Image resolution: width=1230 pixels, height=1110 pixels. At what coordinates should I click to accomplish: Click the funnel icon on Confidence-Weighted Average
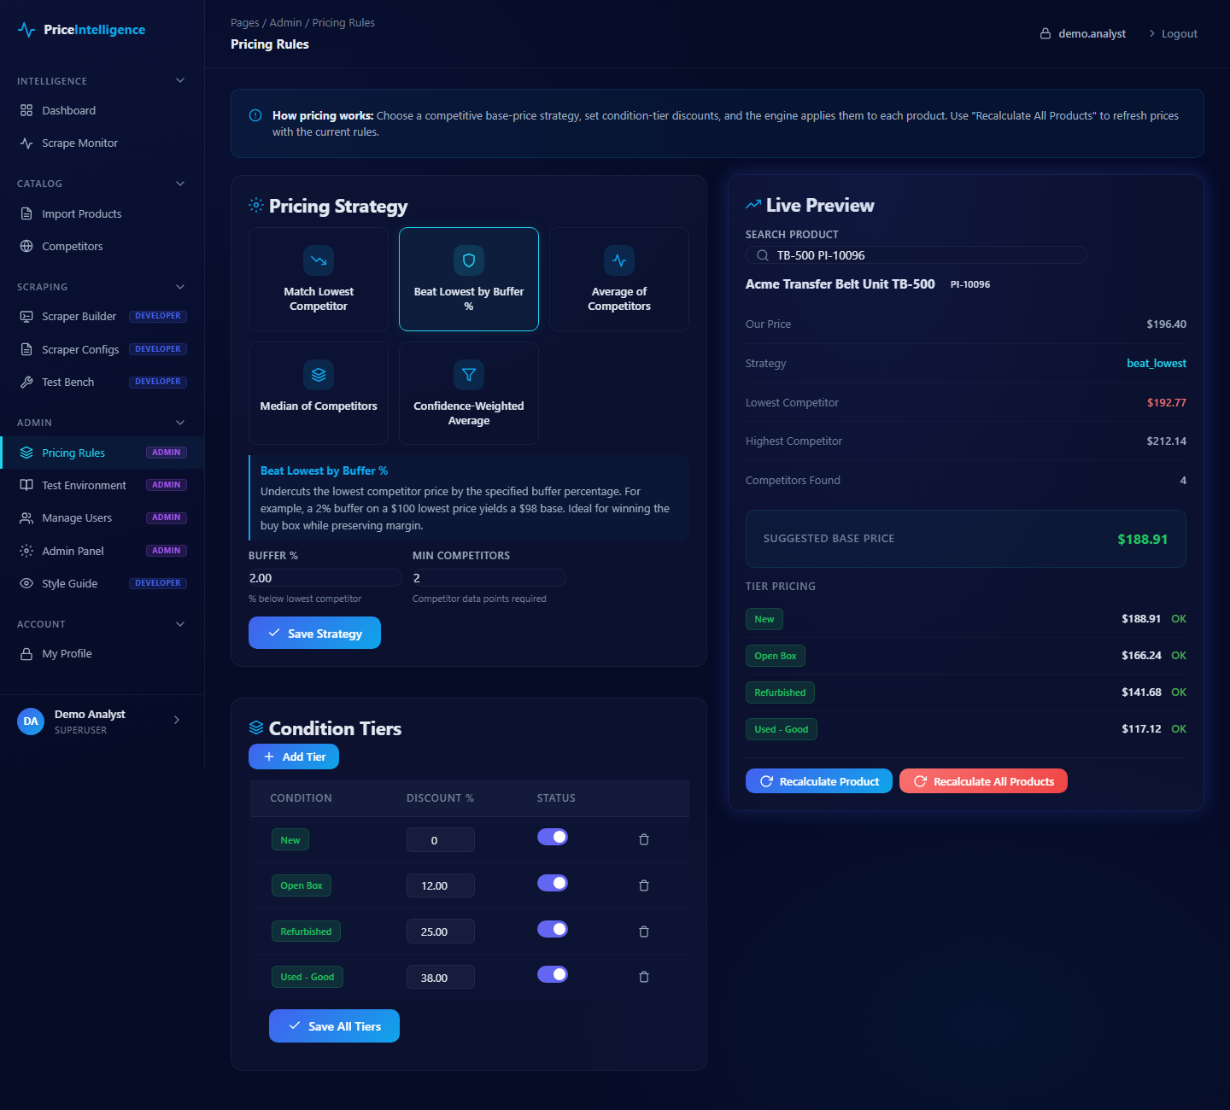click(x=469, y=375)
